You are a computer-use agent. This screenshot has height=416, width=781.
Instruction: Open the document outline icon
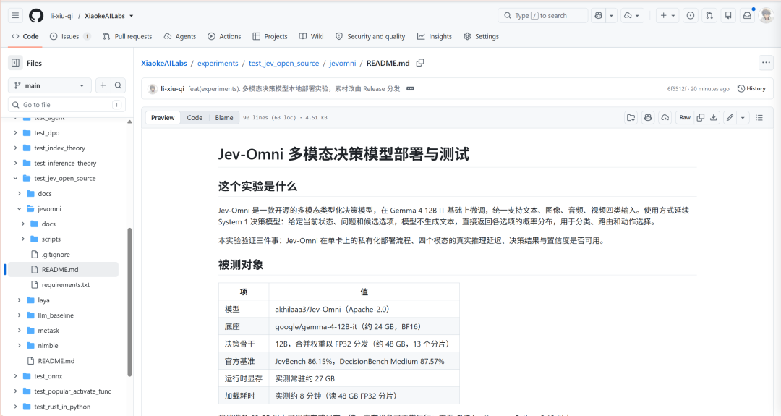(759, 118)
